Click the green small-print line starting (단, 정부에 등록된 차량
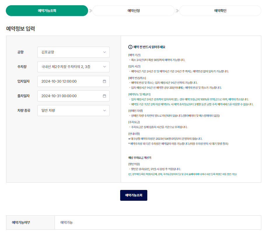 tap(182, 174)
